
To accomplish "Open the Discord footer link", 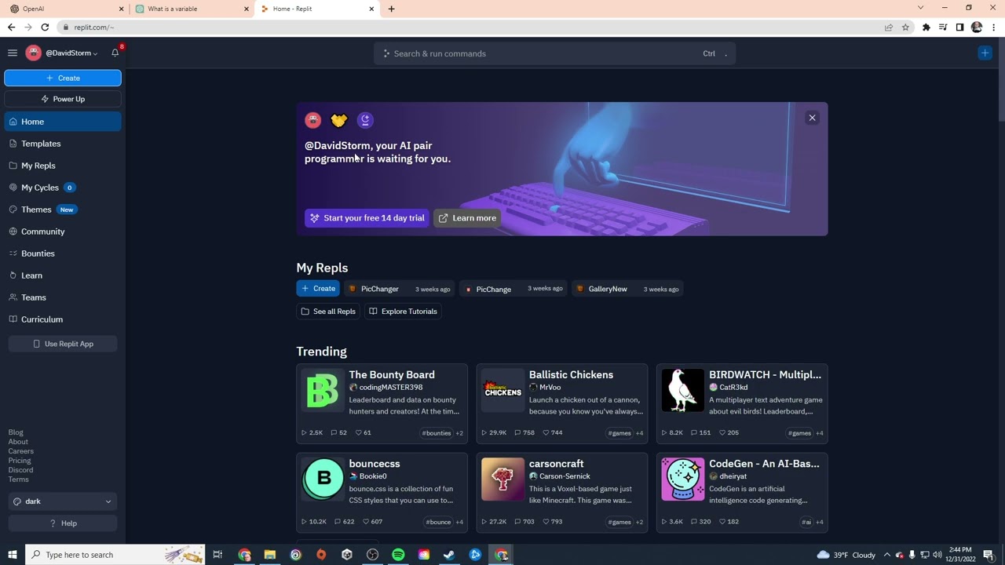I will (x=20, y=470).
